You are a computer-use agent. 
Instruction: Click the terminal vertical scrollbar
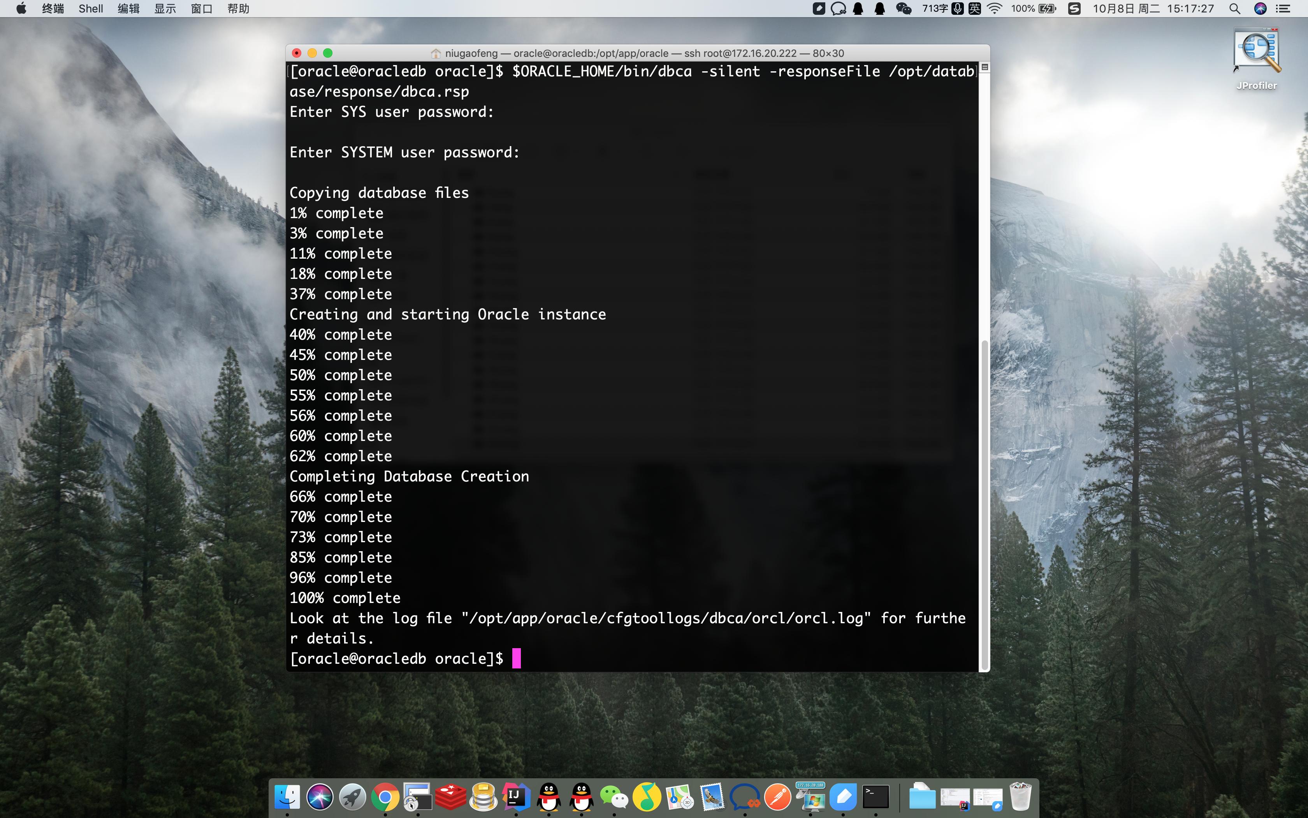coord(985,503)
